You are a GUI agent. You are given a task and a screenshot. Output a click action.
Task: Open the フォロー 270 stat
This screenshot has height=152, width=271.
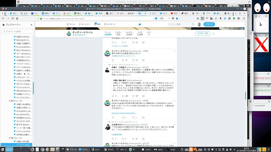(x=119, y=33)
